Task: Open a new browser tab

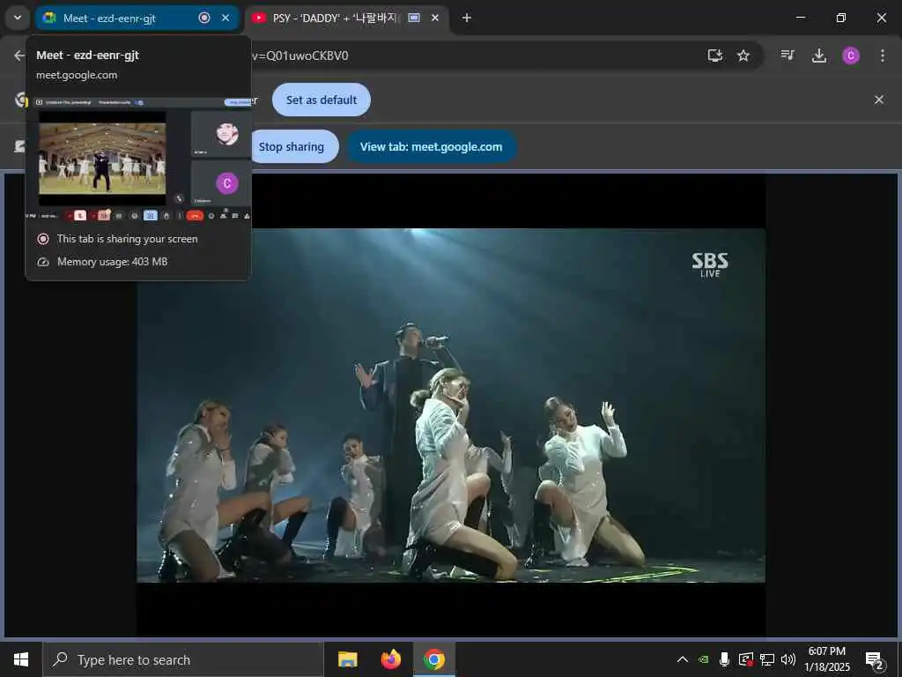Action: pyautogui.click(x=467, y=18)
